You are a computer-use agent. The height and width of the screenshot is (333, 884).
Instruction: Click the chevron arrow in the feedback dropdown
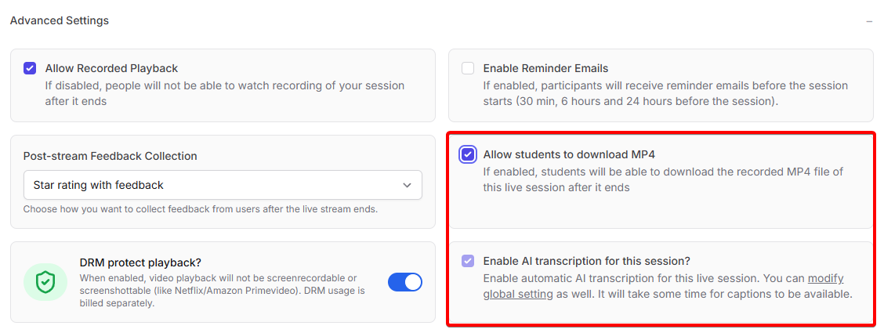coord(407,185)
